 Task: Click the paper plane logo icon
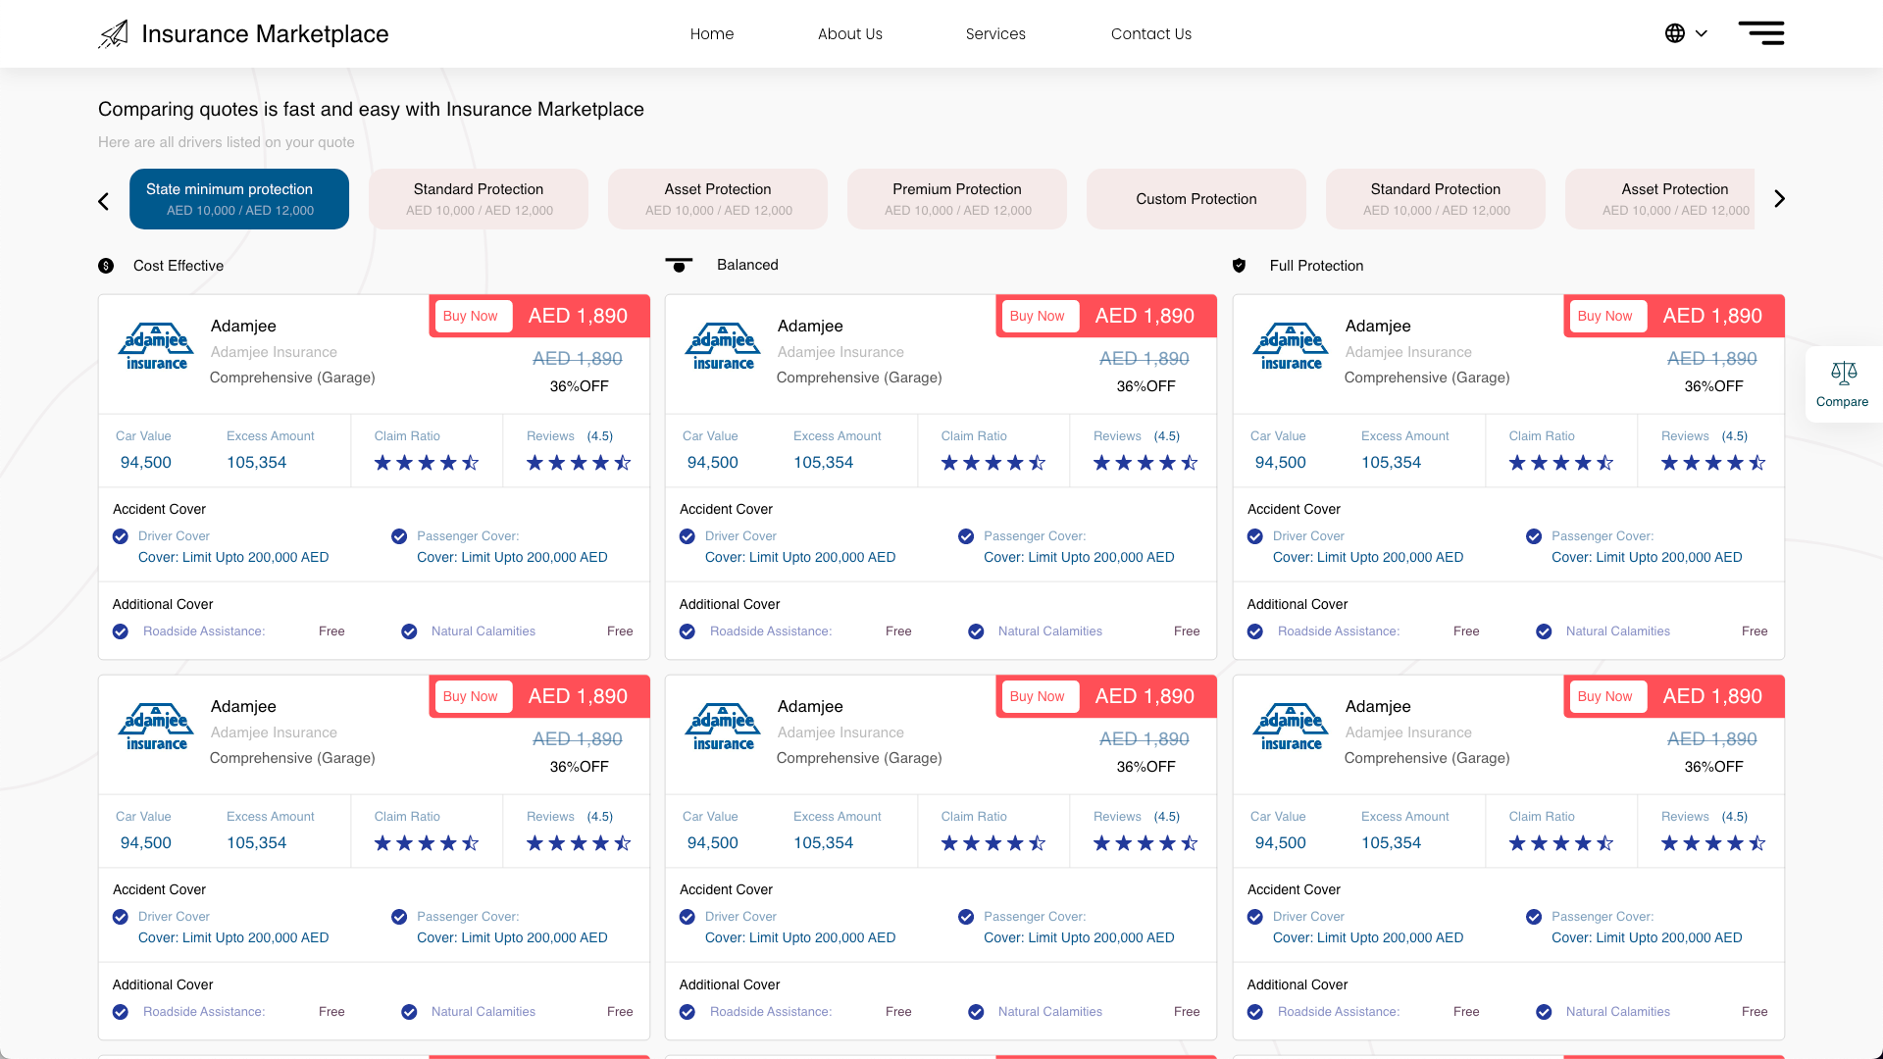click(x=114, y=34)
